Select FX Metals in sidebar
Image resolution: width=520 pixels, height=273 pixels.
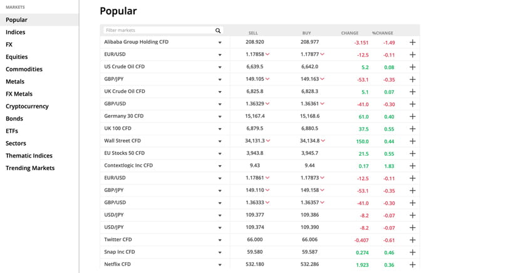click(x=19, y=94)
